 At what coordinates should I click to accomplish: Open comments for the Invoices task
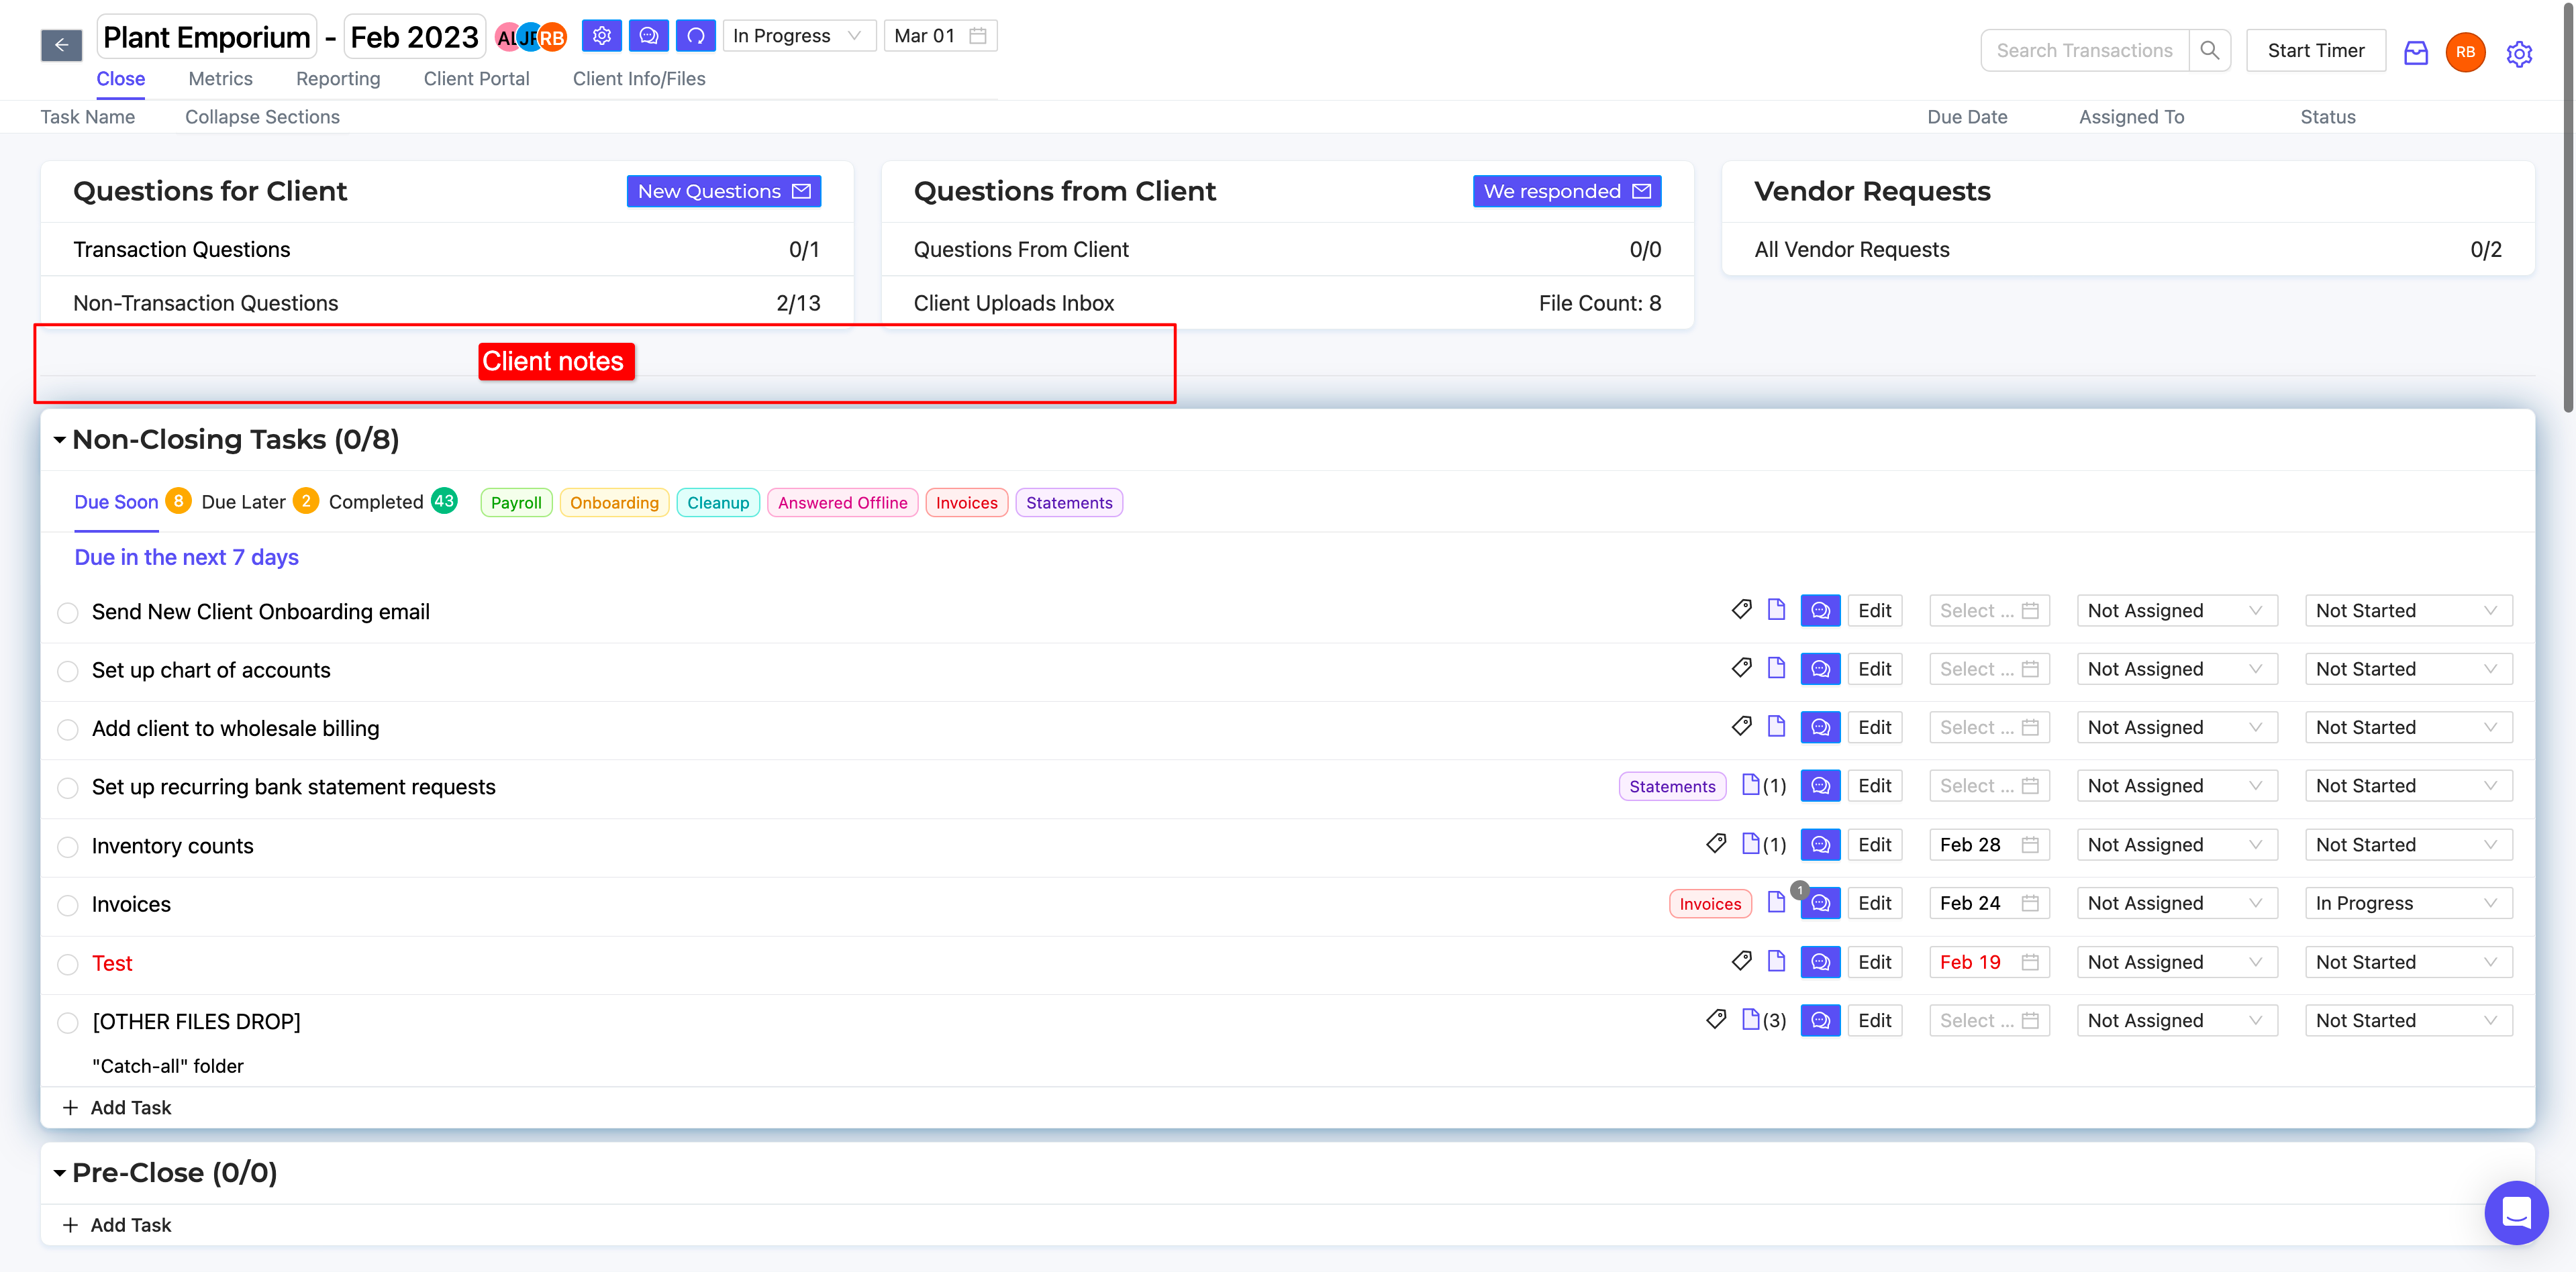pyautogui.click(x=1820, y=903)
